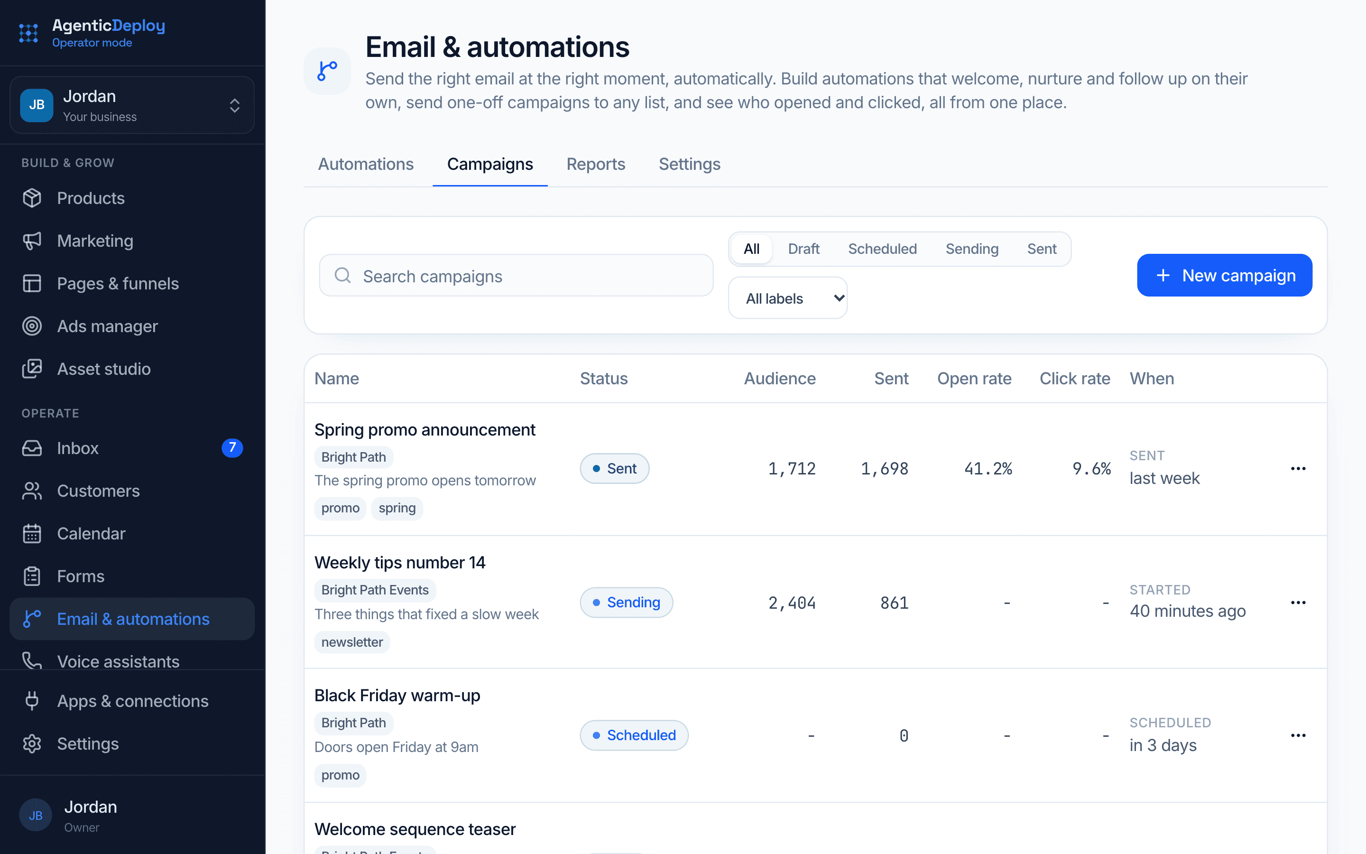Open Forms via its clipboard icon

tap(32, 576)
